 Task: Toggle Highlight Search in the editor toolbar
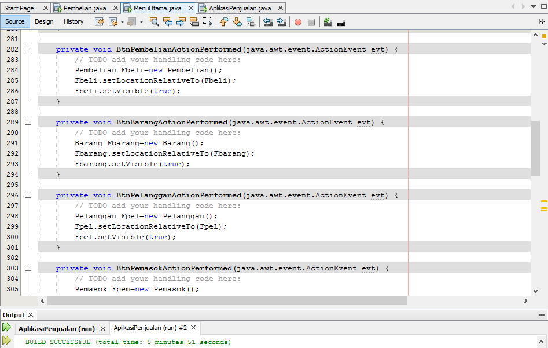tap(194, 21)
